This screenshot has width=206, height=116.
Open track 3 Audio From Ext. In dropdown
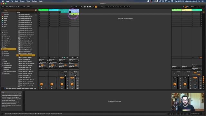click(x=64, y=61)
